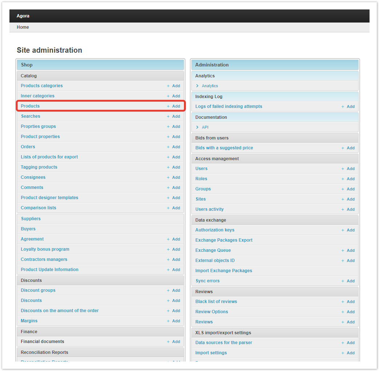This screenshot has height=371, width=379.
Task: Select the Comparison lists link
Action: [38, 208]
